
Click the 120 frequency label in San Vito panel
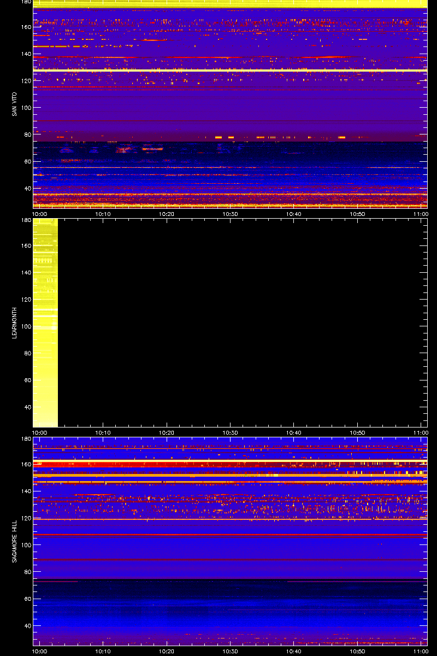click(26, 80)
